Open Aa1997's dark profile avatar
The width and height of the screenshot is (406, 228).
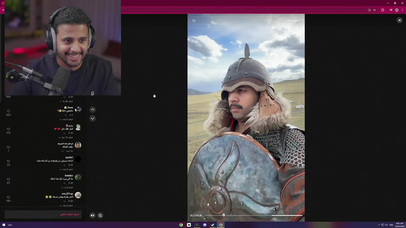(x=78, y=159)
